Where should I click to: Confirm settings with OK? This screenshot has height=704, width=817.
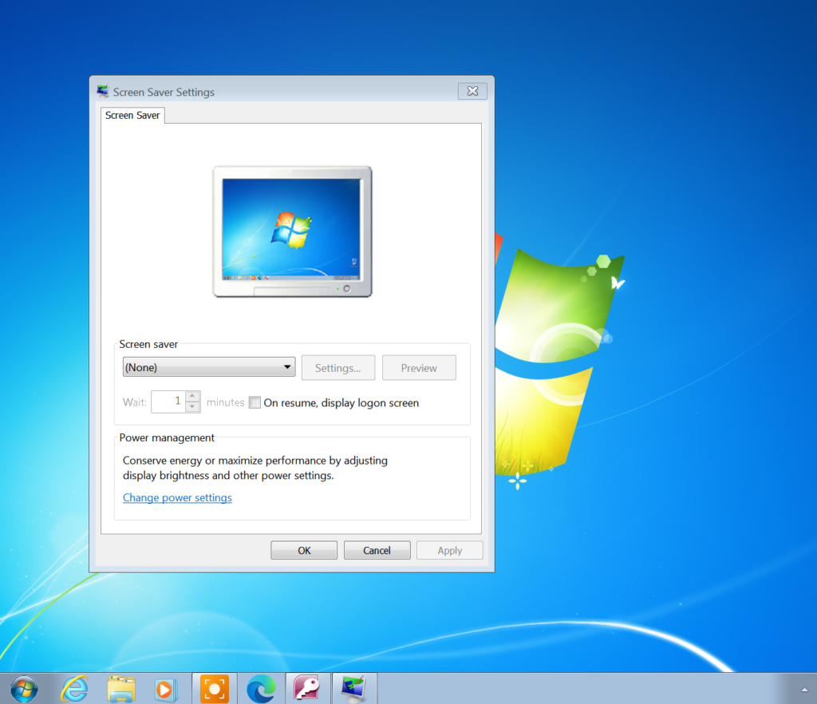303,549
